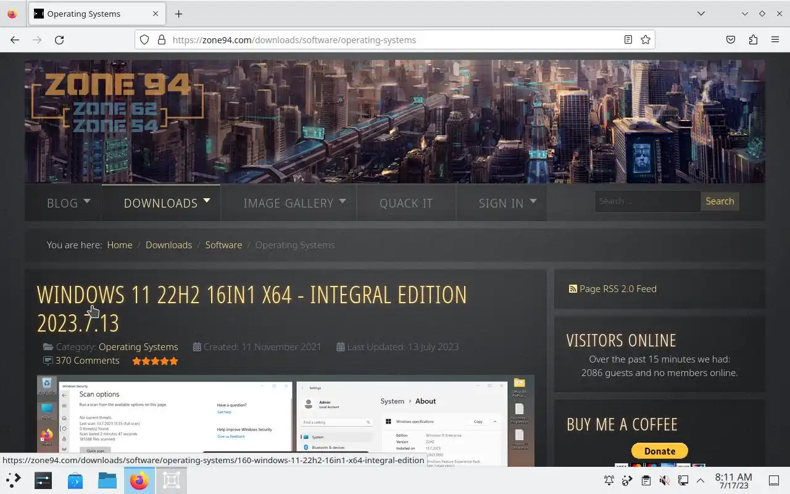Open Firefox hamburger application menu
Image resolution: width=790 pixels, height=494 pixels.
775,40
